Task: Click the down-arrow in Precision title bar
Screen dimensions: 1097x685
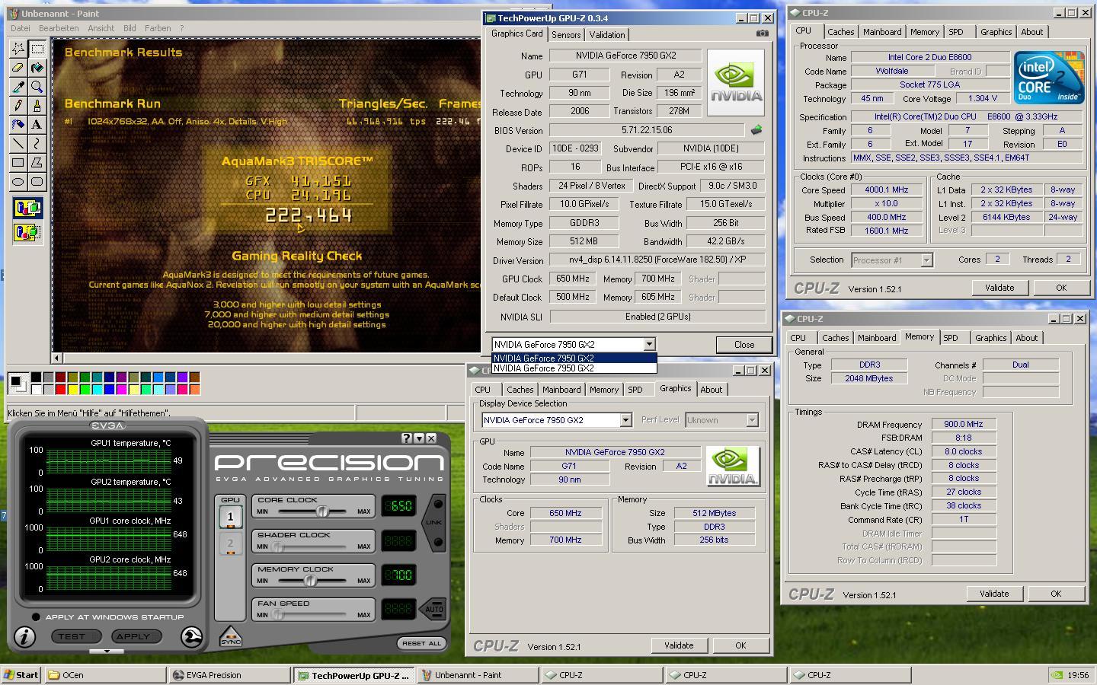Action: (418, 438)
